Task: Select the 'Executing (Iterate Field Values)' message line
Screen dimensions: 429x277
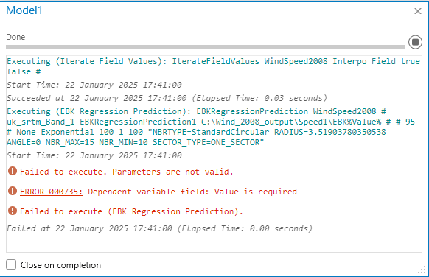Action: 214,66
